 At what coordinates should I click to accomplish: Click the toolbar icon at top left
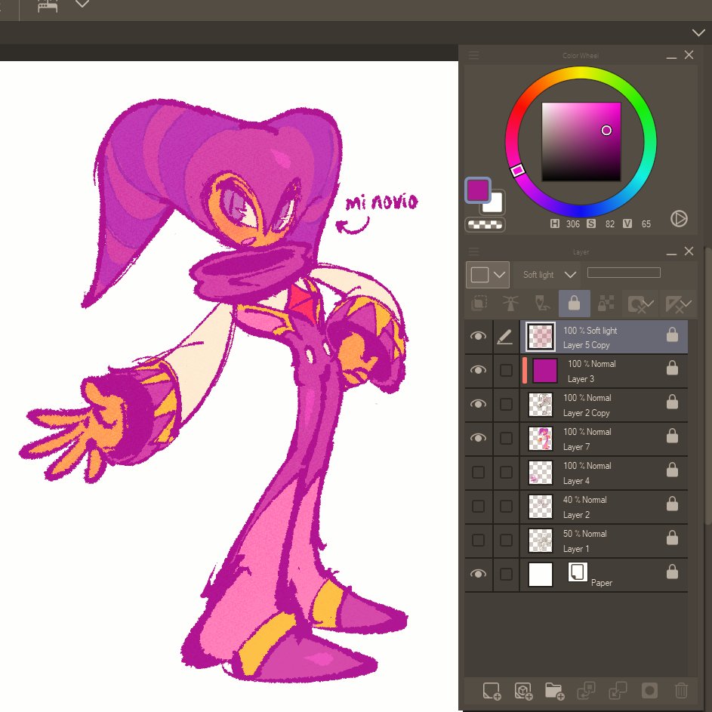tap(48, 5)
